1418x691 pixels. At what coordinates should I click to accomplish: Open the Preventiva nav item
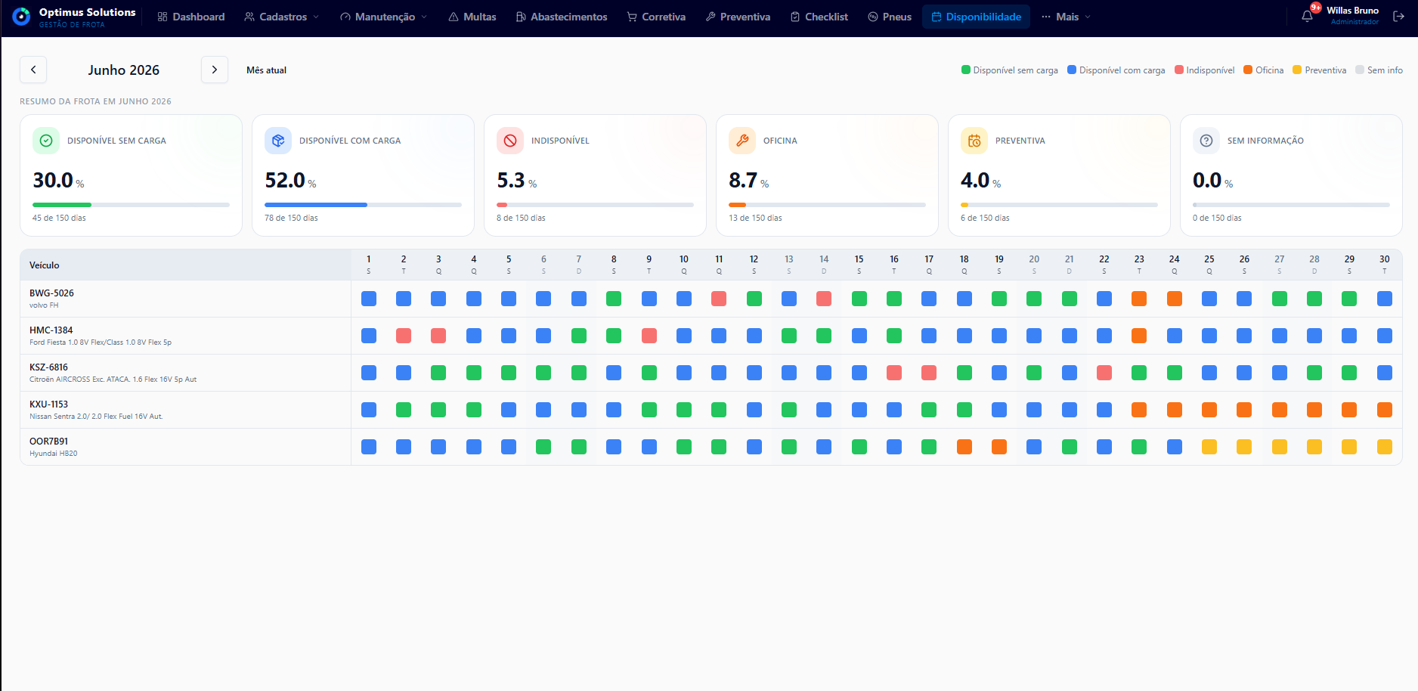(738, 17)
